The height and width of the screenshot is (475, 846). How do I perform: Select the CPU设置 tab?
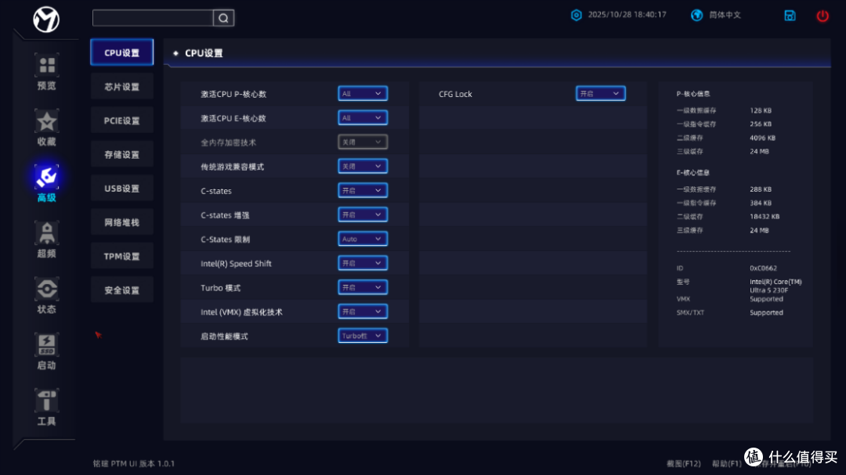pyautogui.click(x=122, y=53)
